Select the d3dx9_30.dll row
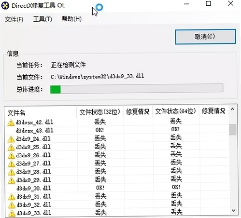Image resolution: width=241 pixels, height=218 pixels. (x=117, y=188)
